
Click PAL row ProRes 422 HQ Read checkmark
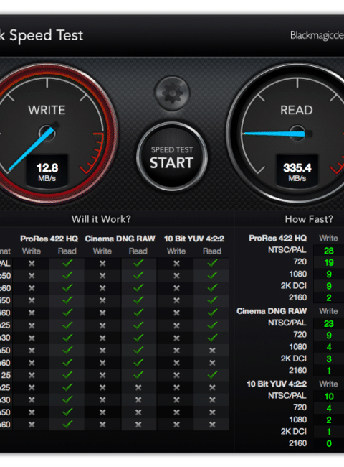67,263
